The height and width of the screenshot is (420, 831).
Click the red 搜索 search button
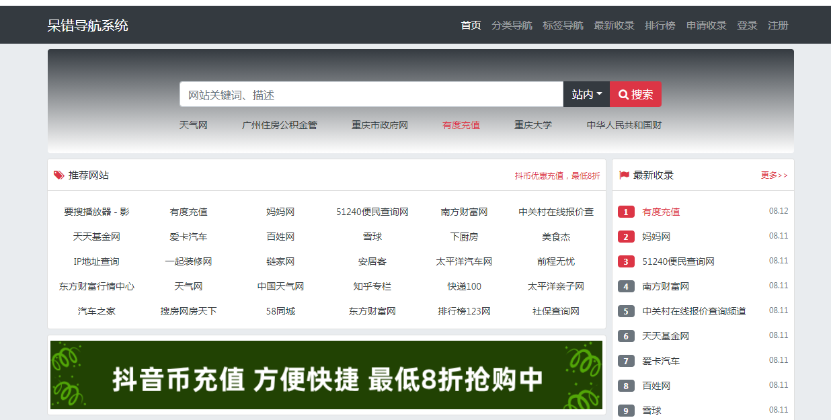click(x=635, y=95)
